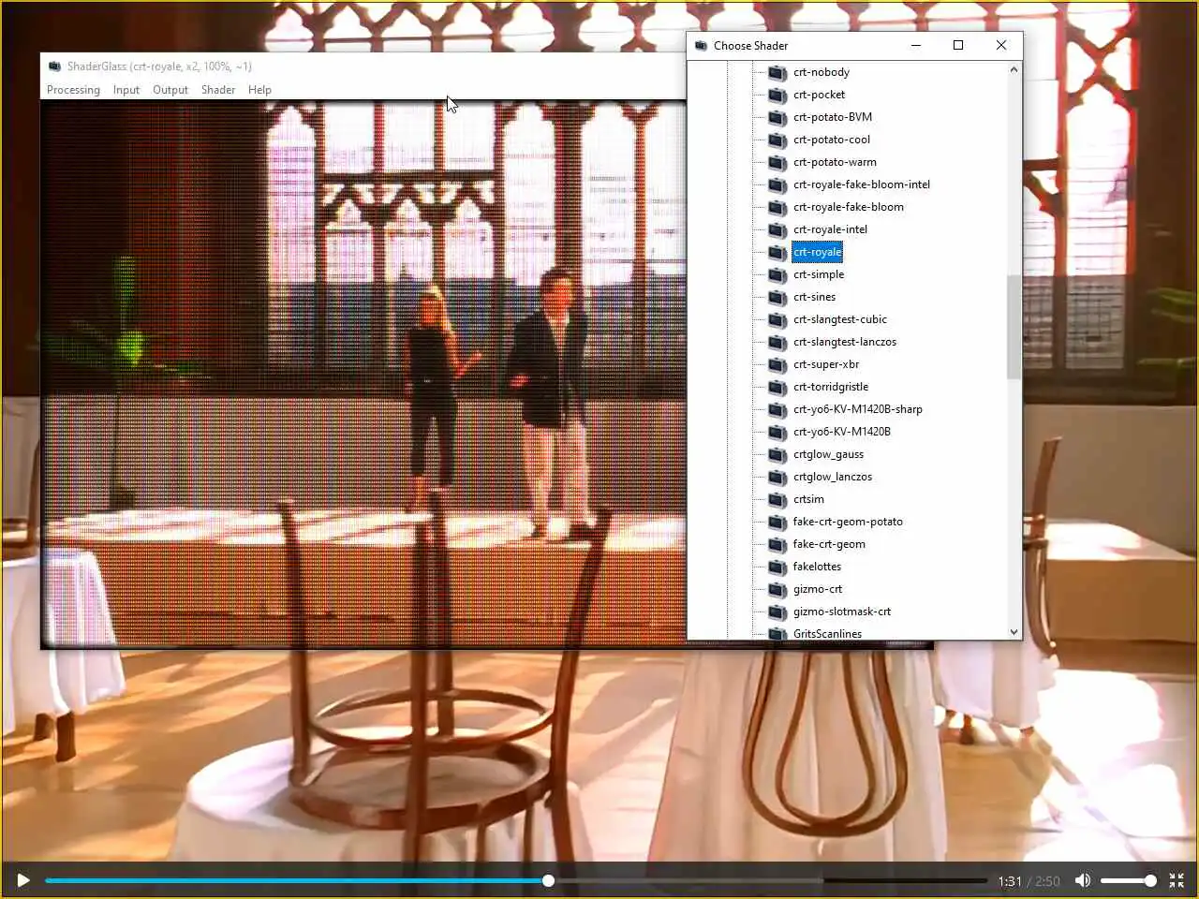Click the icon beside crt-super-xbr
This screenshot has height=899, width=1199.
[x=777, y=364]
